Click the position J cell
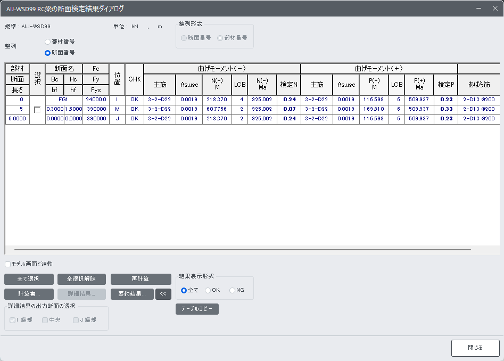The width and height of the screenshot is (504, 361). point(117,119)
